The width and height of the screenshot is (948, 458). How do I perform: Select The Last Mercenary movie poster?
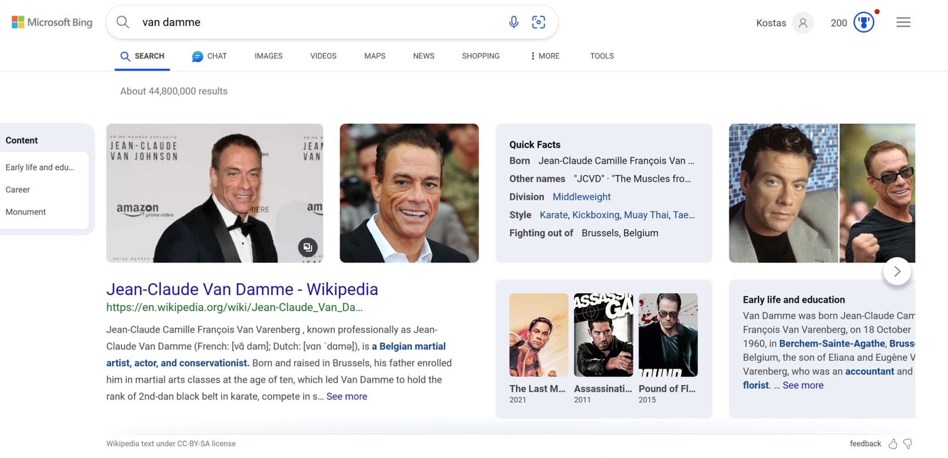click(x=538, y=335)
